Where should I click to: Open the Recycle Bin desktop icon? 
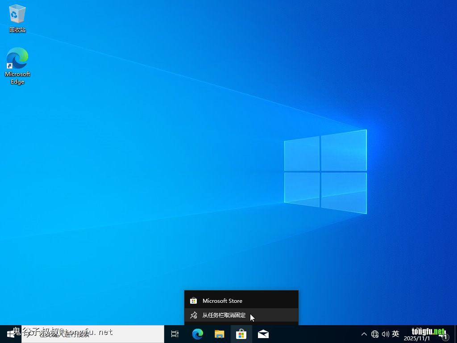click(x=17, y=16)
